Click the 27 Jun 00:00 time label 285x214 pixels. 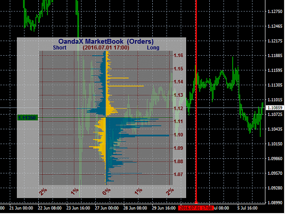[107, 208]
